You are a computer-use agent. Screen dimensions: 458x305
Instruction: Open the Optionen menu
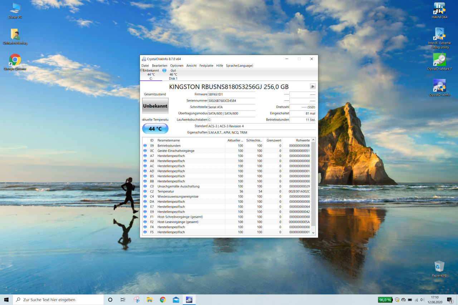pyautogui.click(x=177, y=65)
